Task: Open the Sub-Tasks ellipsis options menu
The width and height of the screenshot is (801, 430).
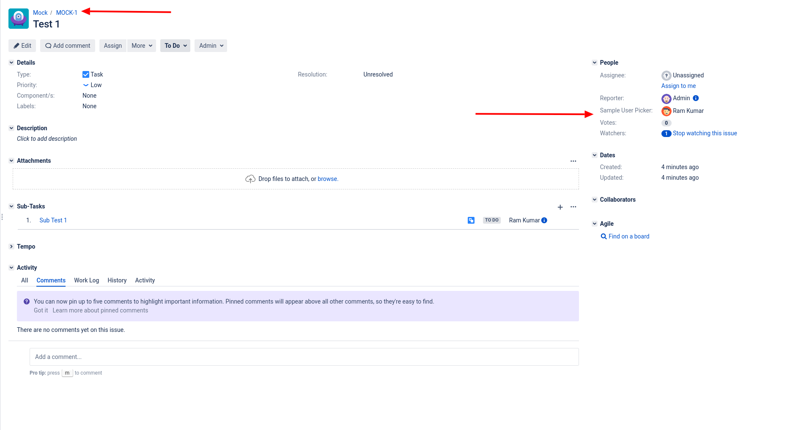Action: tap(573, 207)
